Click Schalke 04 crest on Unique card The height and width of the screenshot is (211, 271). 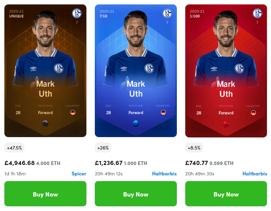(77, 13)
